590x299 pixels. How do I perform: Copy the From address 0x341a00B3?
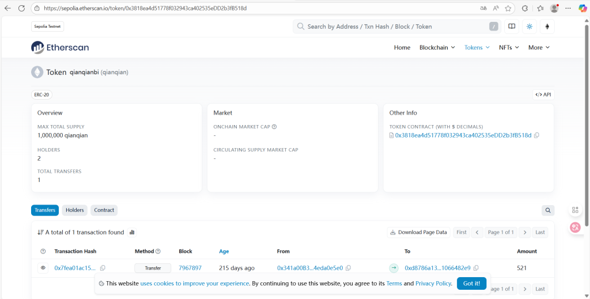coord(349,268)
